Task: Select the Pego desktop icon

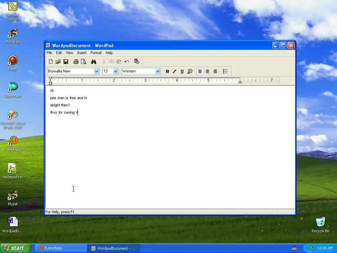Action: click(x=13, y=63)
